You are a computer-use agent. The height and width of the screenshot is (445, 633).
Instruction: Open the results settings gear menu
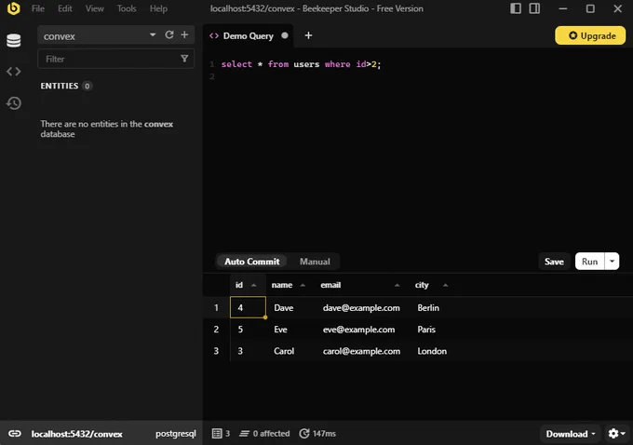(x=616, y=434)
